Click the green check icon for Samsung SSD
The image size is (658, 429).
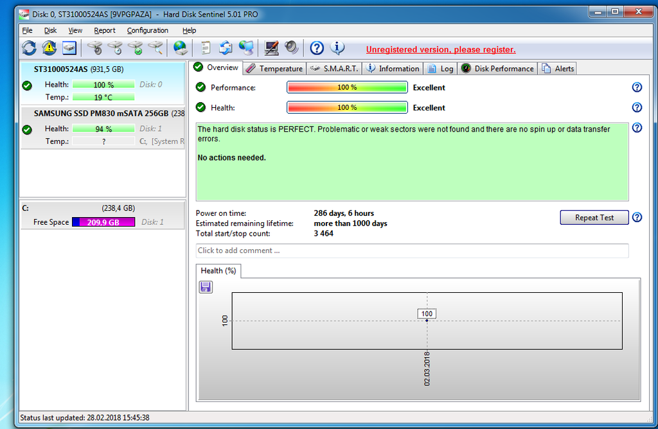coord(27,130)
